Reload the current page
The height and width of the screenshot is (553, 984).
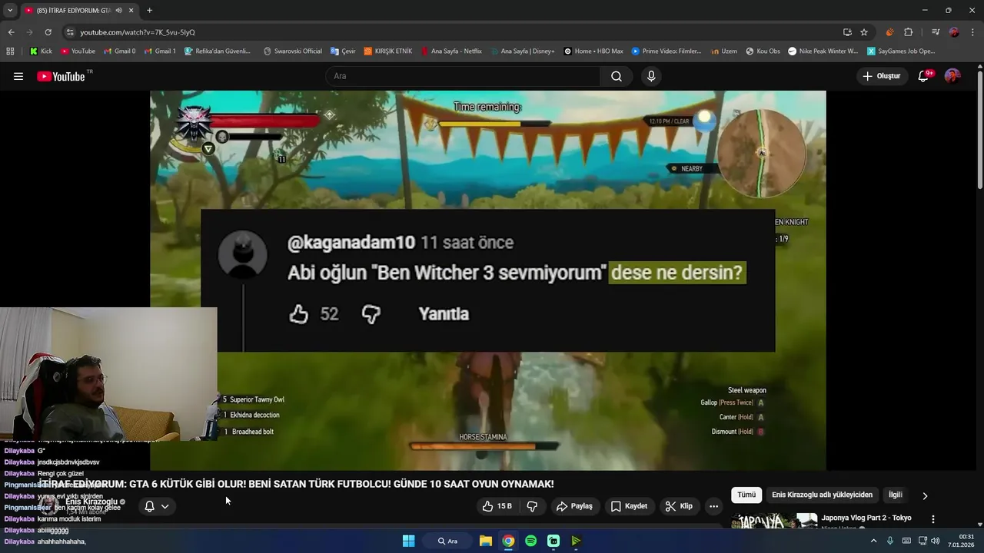click(48, 32)
